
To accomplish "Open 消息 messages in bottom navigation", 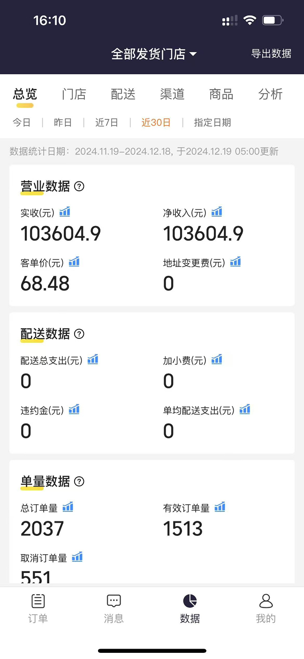I will pyautogui.click(x=114, y=609).
